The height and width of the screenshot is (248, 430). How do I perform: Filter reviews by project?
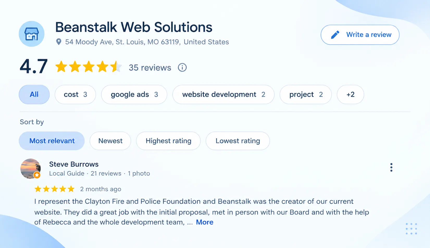click(306, 94)
